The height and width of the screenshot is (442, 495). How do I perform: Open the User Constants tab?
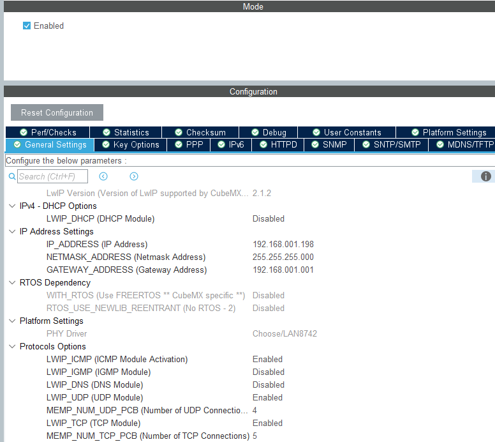point(346,132)
